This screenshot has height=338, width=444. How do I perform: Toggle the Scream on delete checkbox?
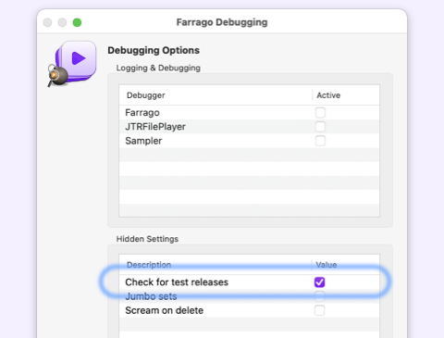(x=319, y=310)
